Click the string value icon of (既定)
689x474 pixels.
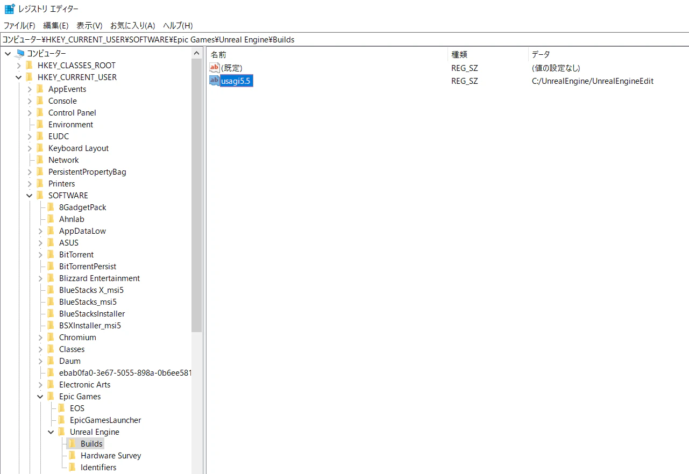point(215,68)
